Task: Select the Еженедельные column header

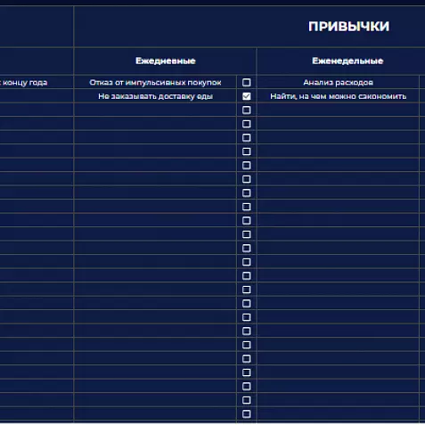Action: (341, 61)
